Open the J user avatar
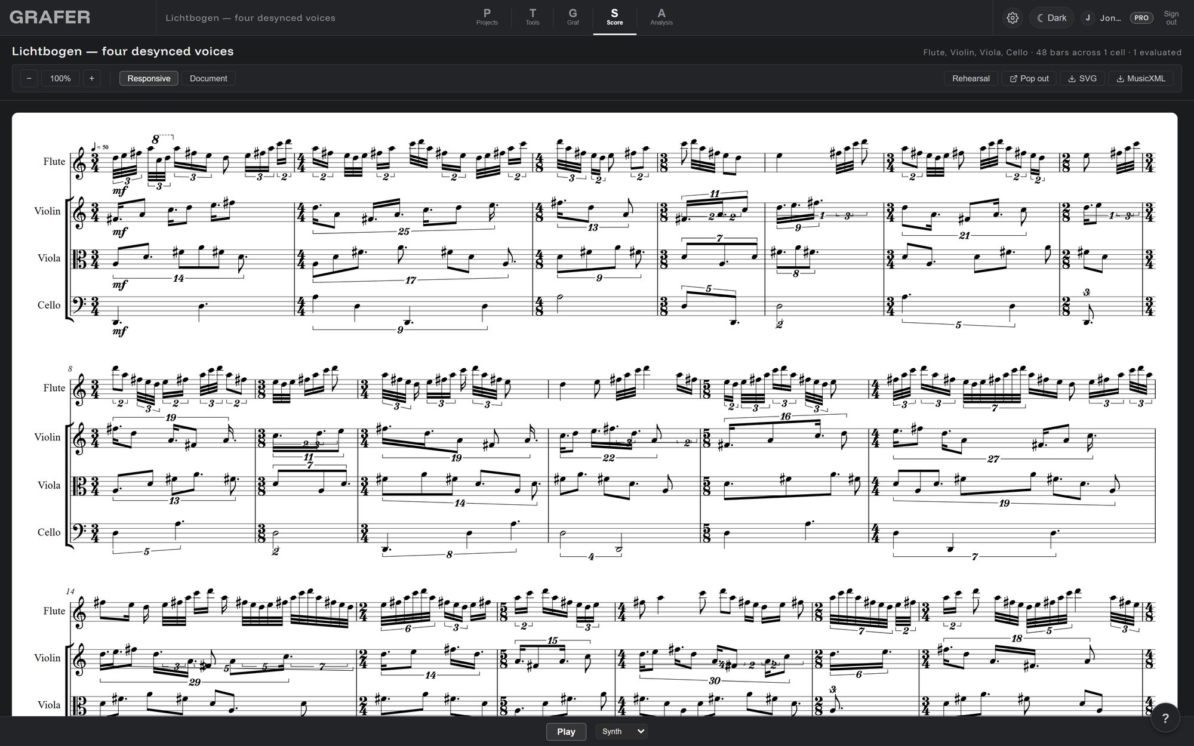 coord(1088,18)
